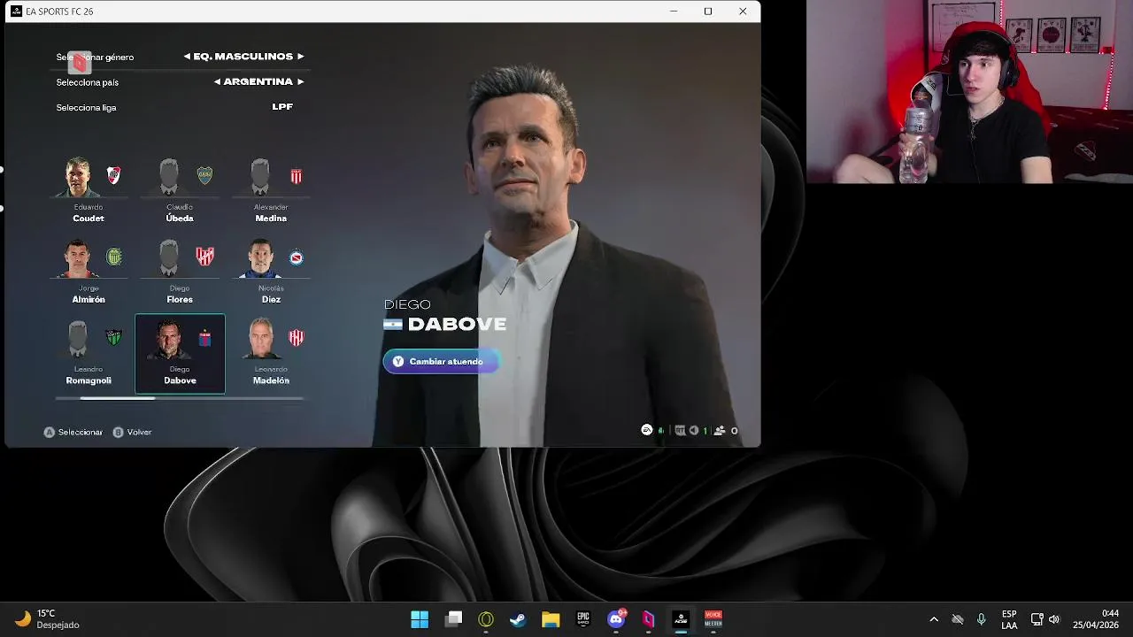Click network icon in system tray

tap(1037, 619)
